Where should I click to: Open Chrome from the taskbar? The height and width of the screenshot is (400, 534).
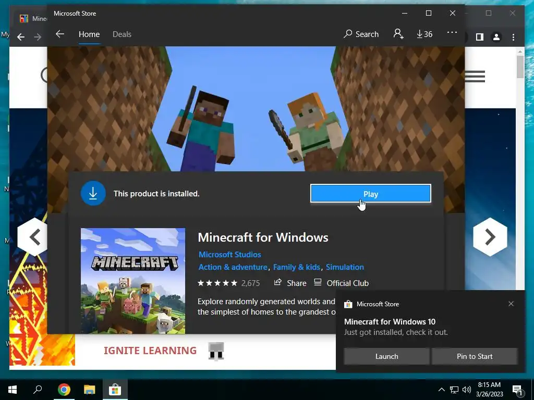(x=64, y=390)
